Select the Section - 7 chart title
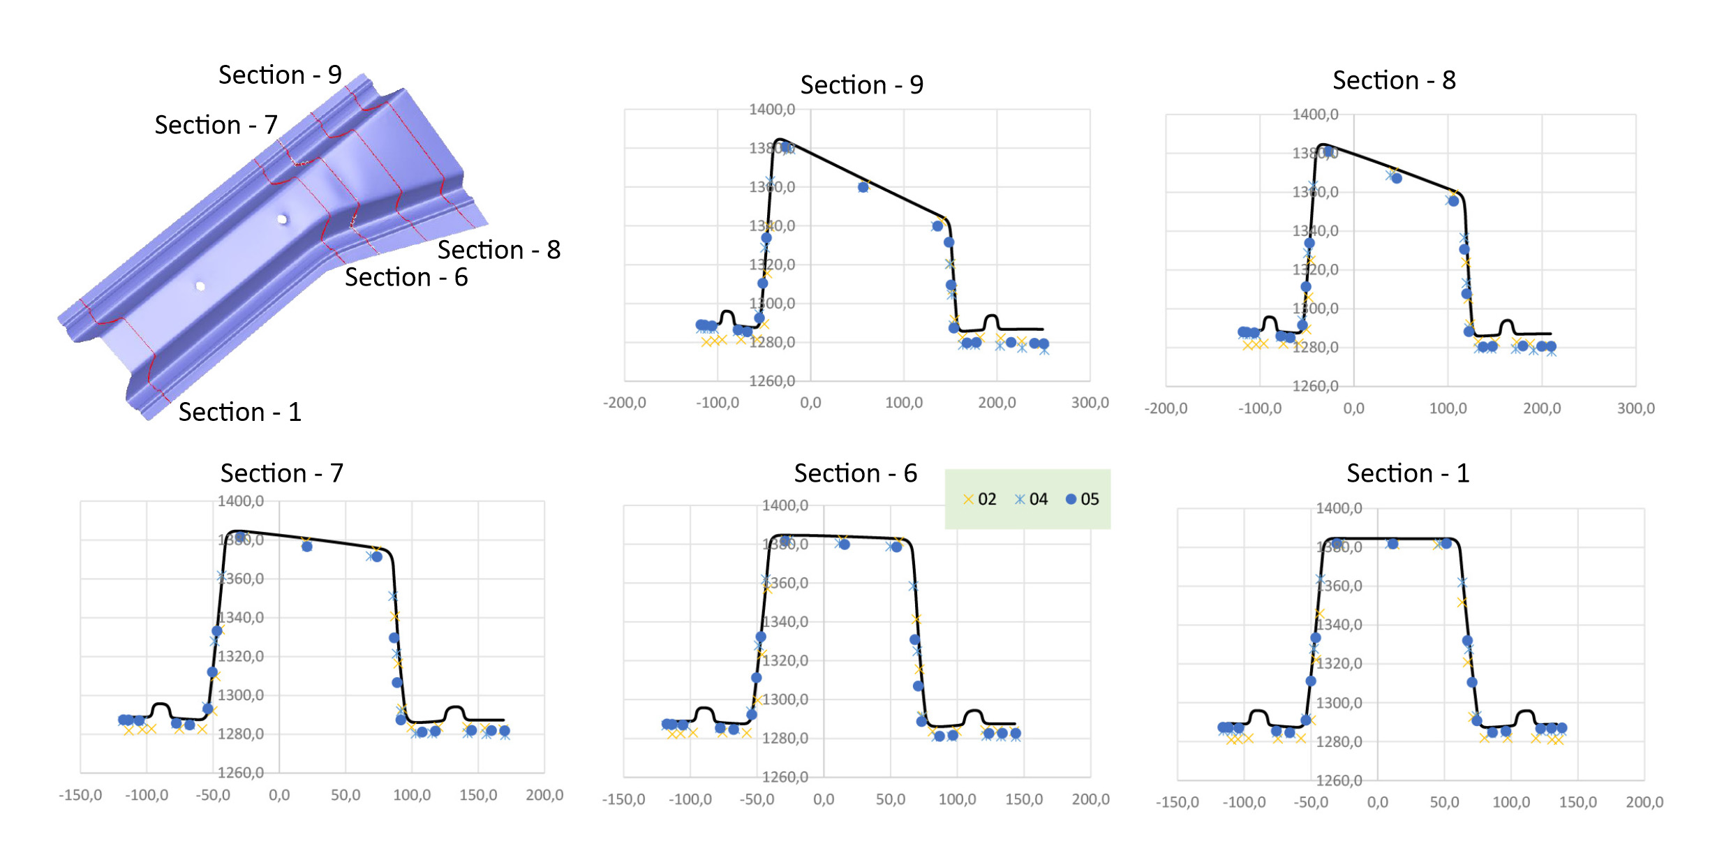1731x860 pixels. tap(282, 473)
